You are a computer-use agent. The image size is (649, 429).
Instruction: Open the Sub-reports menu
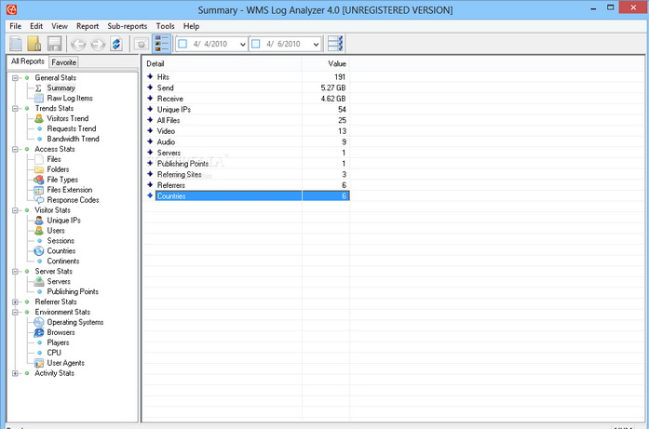[127, 26]
